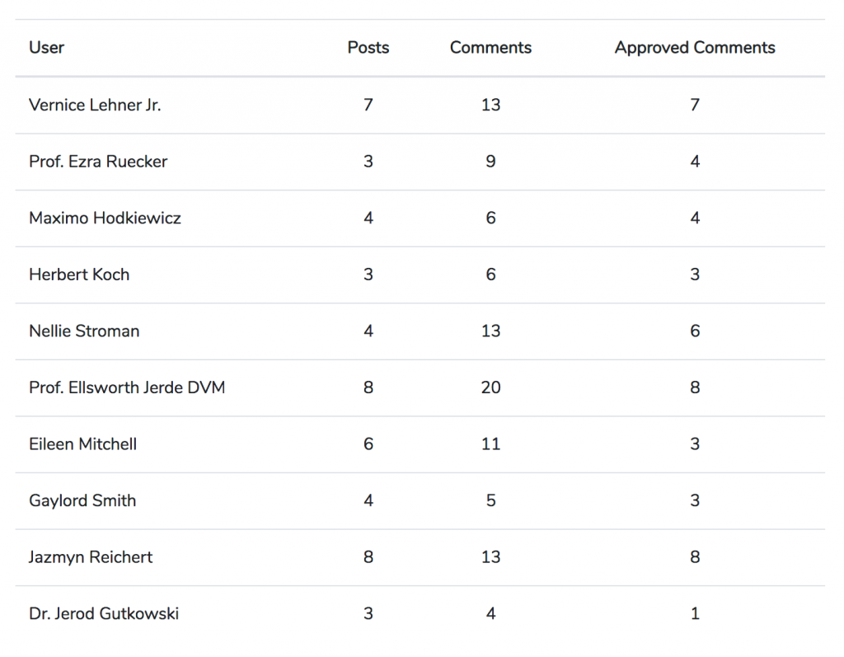Select the Eileen Mitchell user cell
Screen dimensions: 844x657
(x=82, y=444)
